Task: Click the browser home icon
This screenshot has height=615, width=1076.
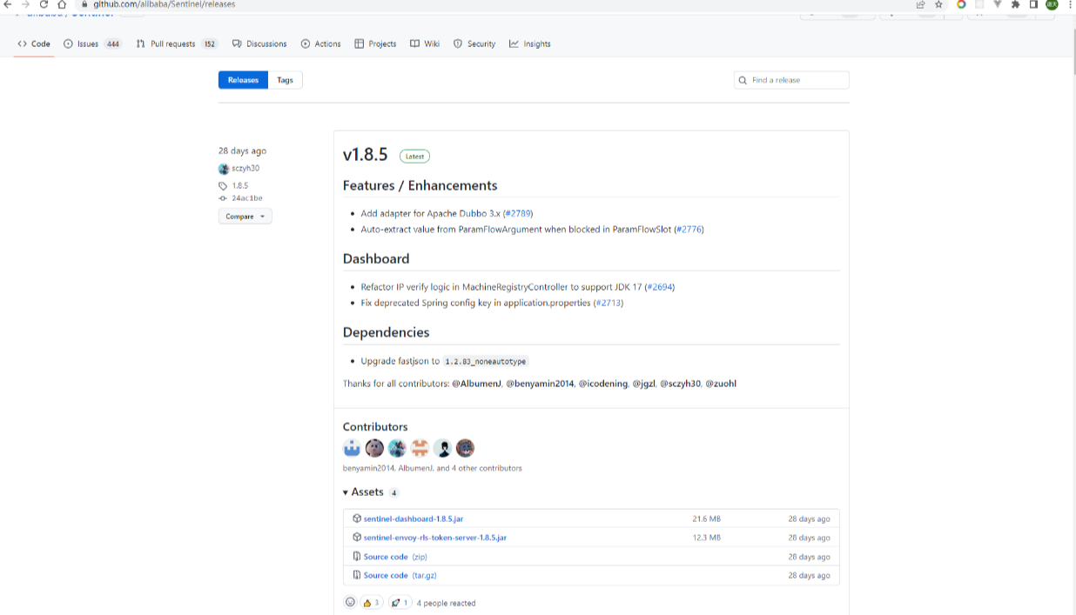Action: pyautogui.click(x=62, y=4)
